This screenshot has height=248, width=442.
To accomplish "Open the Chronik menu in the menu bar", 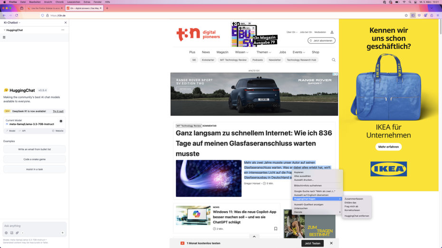I will (x=59, y=2).
